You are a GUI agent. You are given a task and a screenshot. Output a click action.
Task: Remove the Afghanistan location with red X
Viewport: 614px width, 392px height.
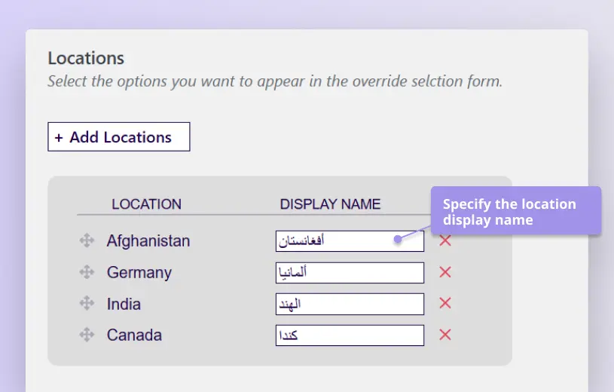click(x=445, y=240)
